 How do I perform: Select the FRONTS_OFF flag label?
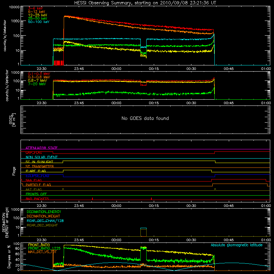[36, 194]
